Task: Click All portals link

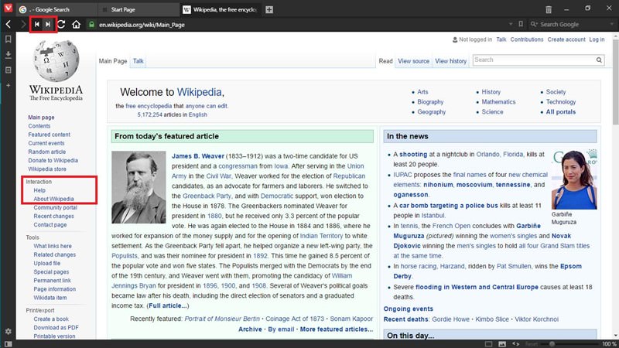Action: tap(560, 112)
